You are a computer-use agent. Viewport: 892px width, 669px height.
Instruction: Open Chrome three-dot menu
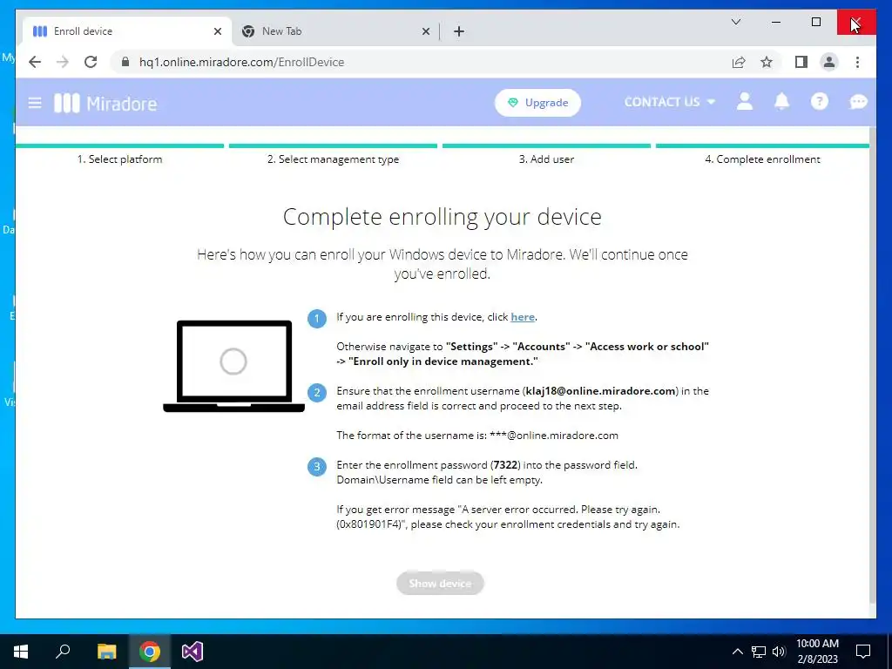pyautogui.click(x=857, y=62)
